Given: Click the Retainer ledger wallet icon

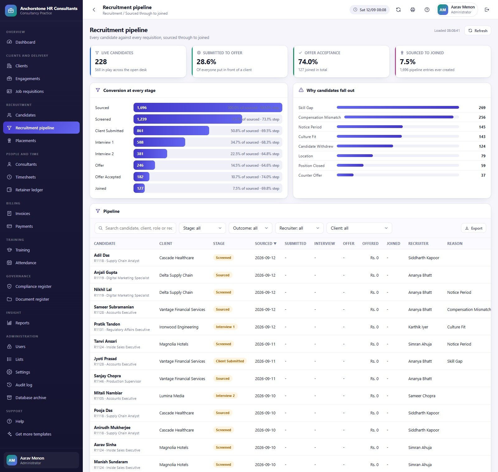Looking at the screenshot, I should click(x=9, y=190).
